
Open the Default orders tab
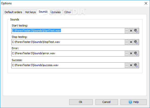13,12
